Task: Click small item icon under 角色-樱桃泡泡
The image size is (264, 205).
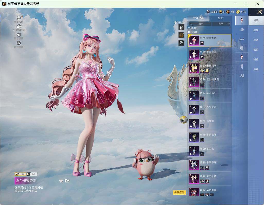Action: point(202,43)
